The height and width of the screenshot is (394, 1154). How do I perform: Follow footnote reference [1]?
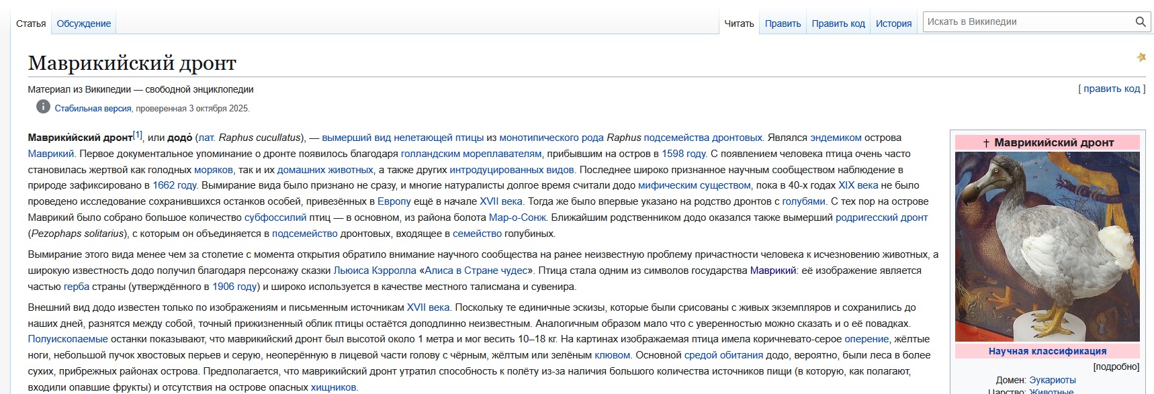coord(138,134)
